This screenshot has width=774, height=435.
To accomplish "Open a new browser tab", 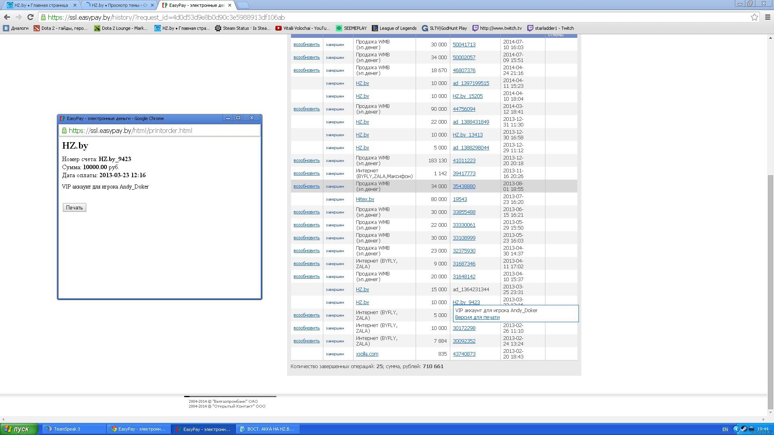I will 243,5.
